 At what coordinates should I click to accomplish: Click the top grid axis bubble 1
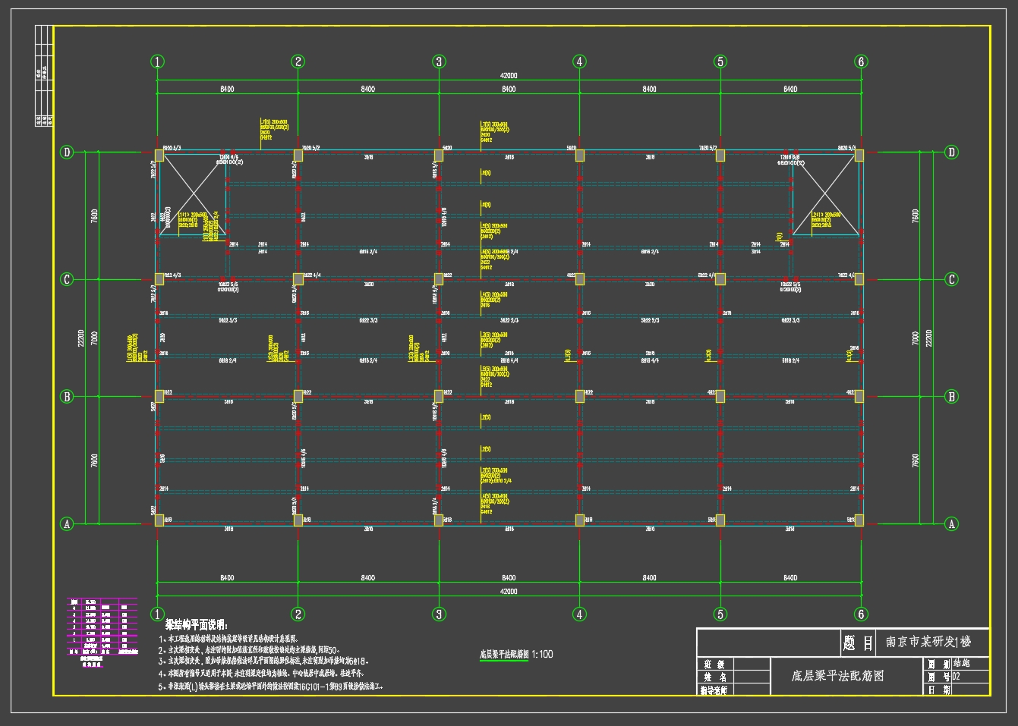point(157,61)
